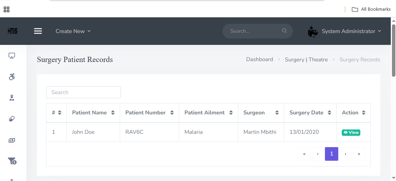Open the System Administrator account dropdown
The width and height of the screenshot is (396, 181).
click(351, 31)
